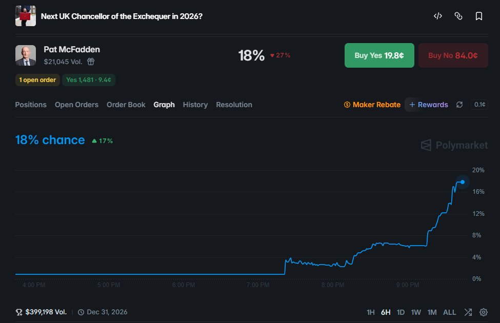Screen dimensions: 500x323
Task: Click the red 27% change indicator
Action: pyautogui.click(x=281, y=55)
